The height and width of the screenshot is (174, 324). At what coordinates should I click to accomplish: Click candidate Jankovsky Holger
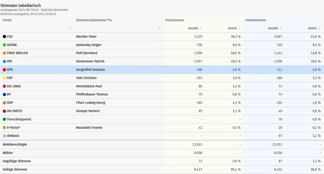click(89, 45)
